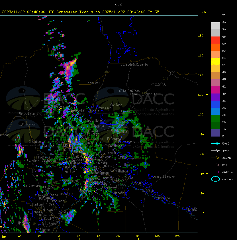
Task: Click the 'Chapanay' map label
Action: click(x=111, y=152)
